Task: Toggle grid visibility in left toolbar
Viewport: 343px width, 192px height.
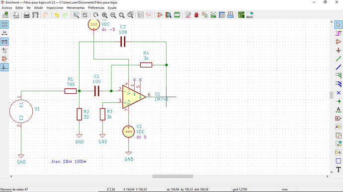Action: tap(4, 24)
